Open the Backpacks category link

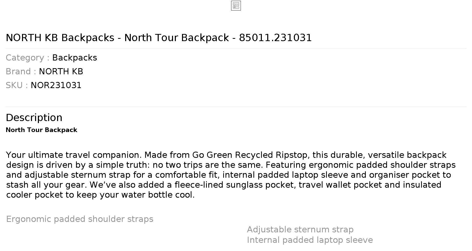point(74,58)
